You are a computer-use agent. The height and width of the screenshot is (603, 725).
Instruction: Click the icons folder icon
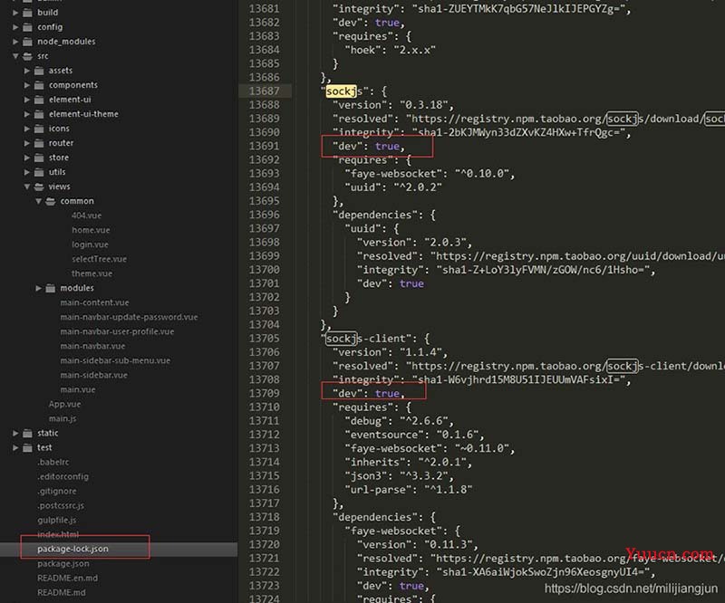39,129
